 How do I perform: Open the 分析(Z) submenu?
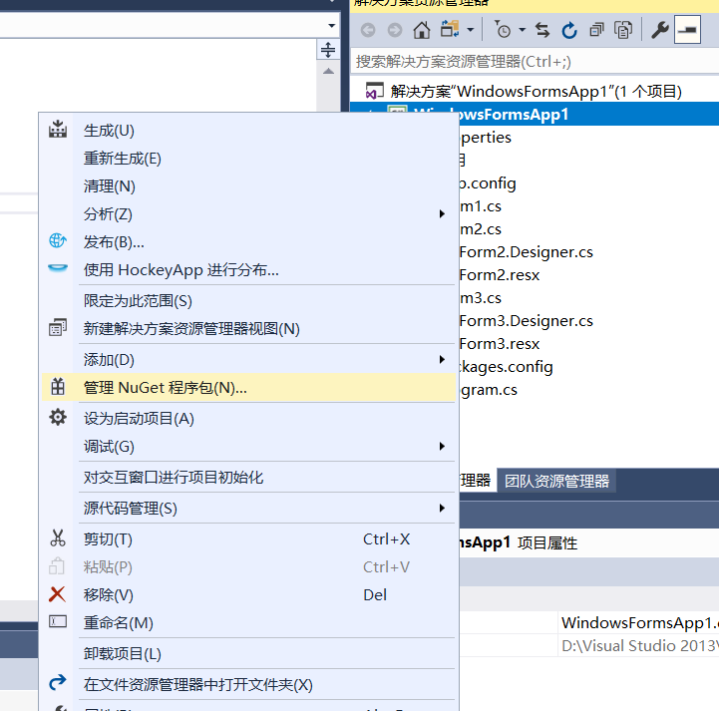pos(248,214)
